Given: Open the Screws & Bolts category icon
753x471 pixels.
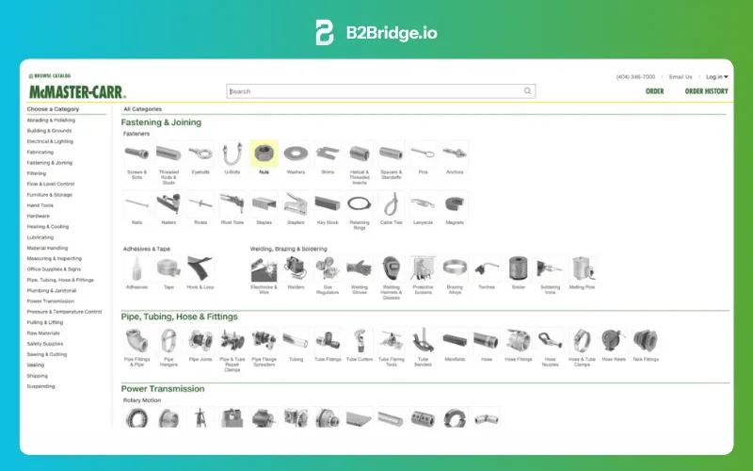Looking at the screenshot, I should coord(136,154).
